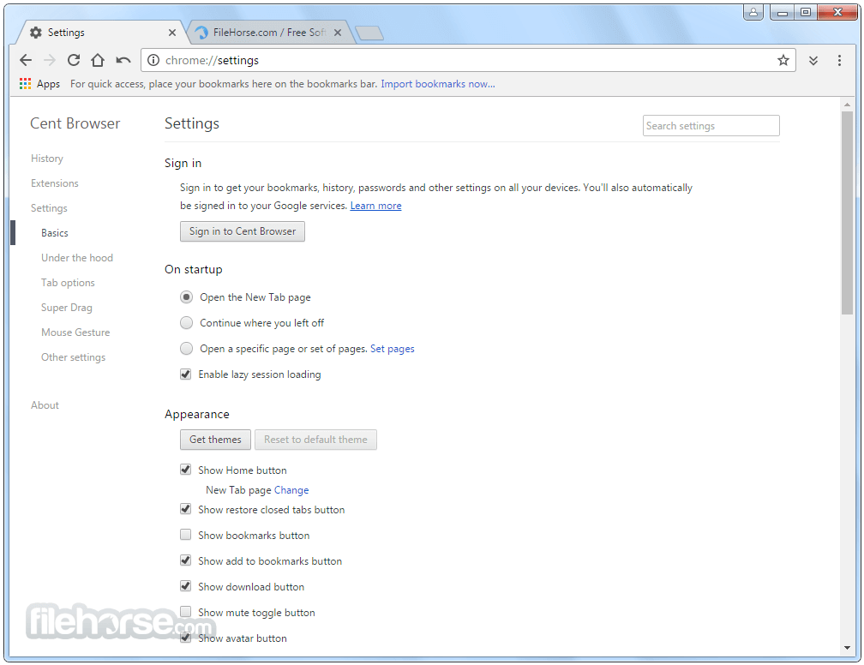
Task: Focus the Search settings field
Action: click(711, 126)
